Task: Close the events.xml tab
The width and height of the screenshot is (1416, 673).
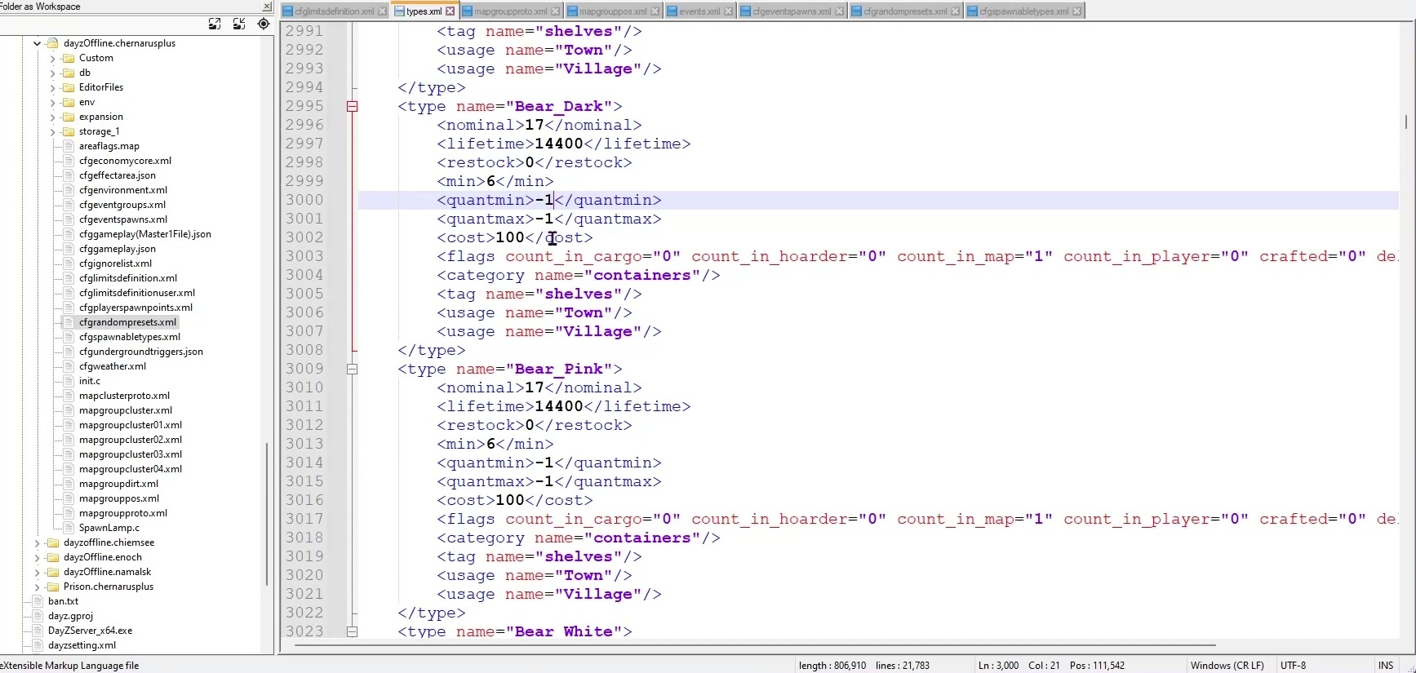Action: 729,11
